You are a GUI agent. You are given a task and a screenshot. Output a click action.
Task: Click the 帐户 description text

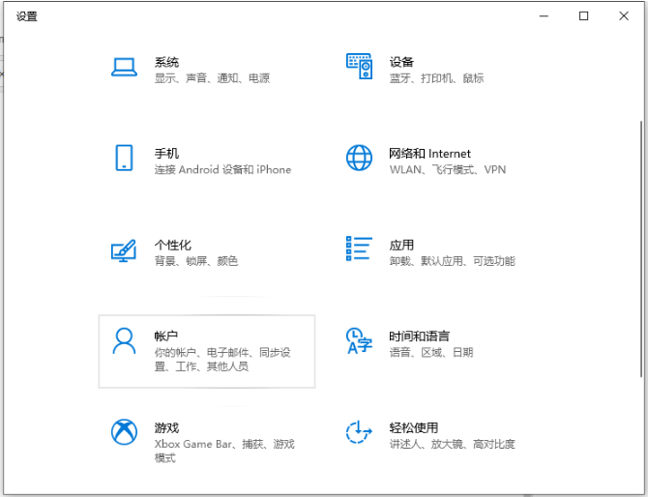click(x=221, y=359)
